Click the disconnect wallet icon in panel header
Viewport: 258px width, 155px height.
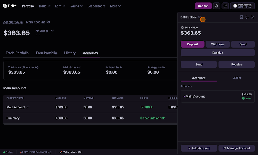247,17
